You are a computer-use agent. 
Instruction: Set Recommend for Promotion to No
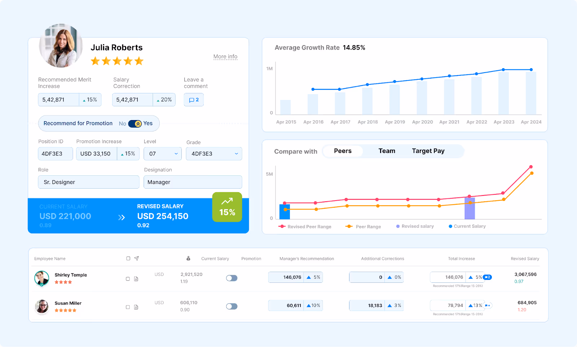[x=122, y=123]
